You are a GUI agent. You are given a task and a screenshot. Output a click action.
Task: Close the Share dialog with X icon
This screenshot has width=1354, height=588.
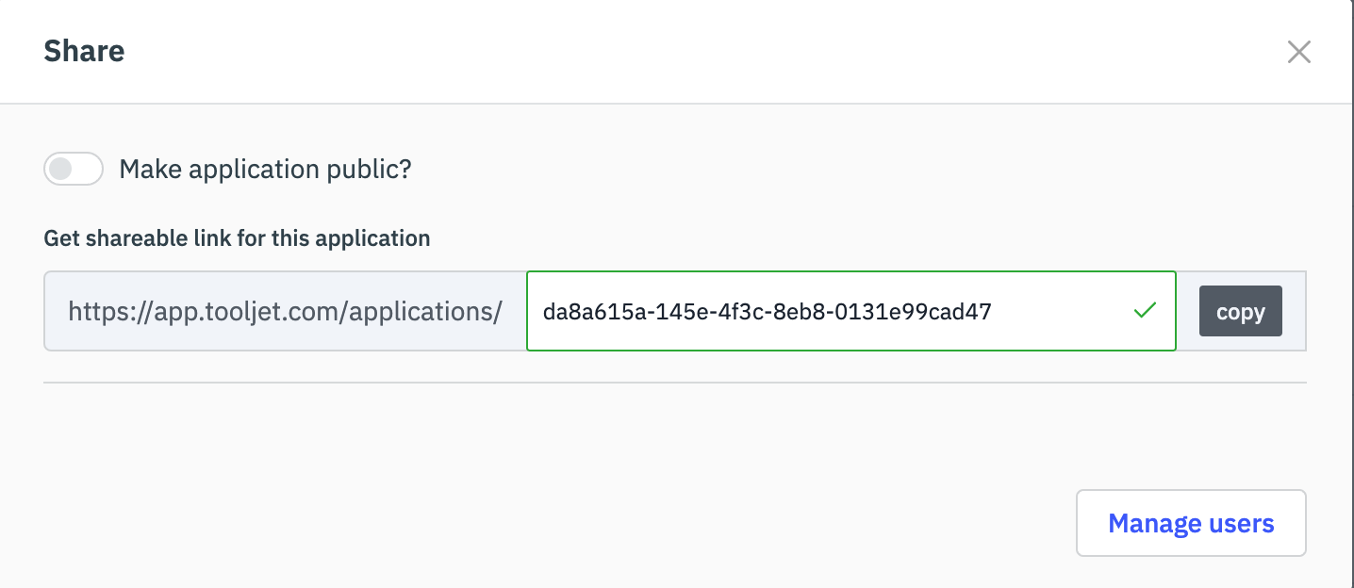click(1298, 52)
